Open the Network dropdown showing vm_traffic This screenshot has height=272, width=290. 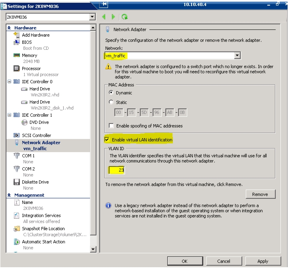(x=237, y=55)
